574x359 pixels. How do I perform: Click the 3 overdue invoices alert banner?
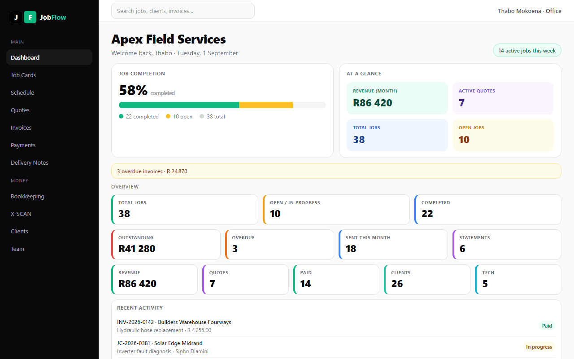coord(336,171)
